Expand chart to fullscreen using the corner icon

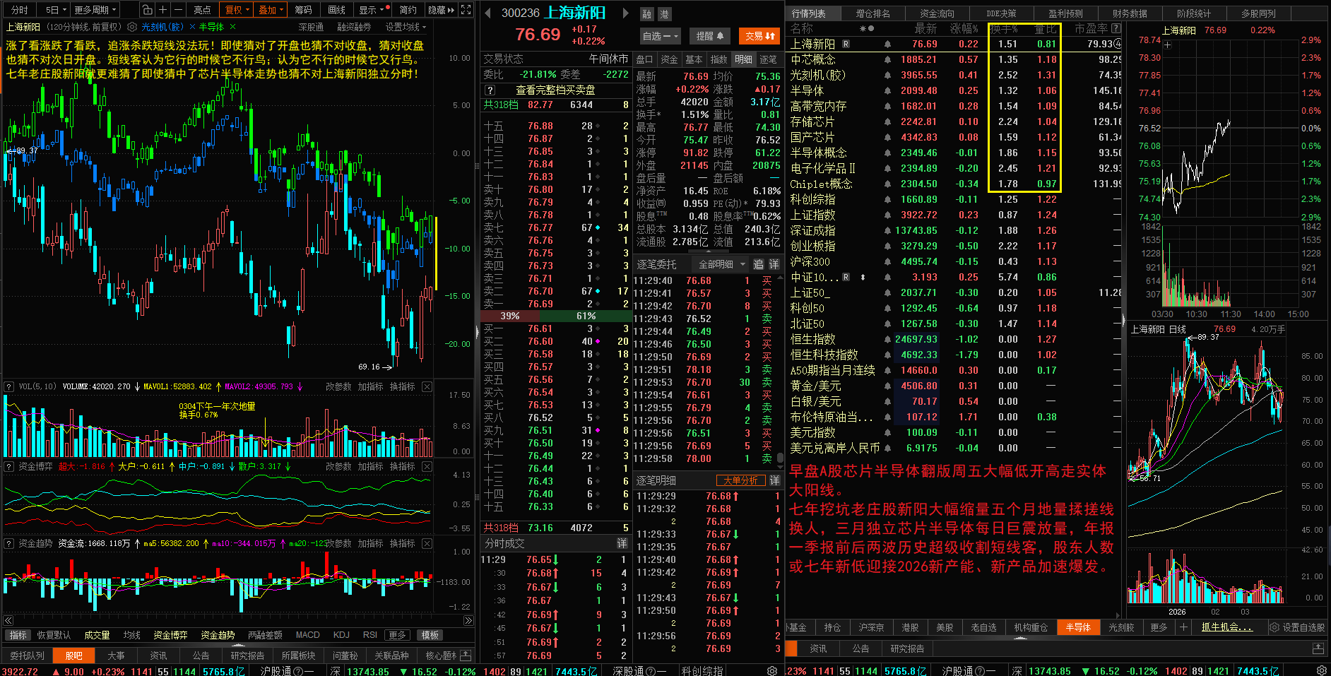click(466, 10)
